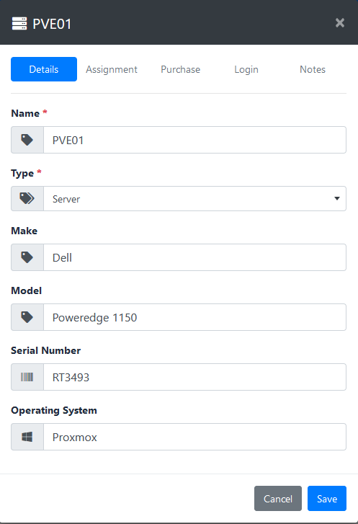Image resolution: width=358 pixels, height=524 pixels.
Task: Click the double-tags icon beside Type dropdown
Action: 27,198
